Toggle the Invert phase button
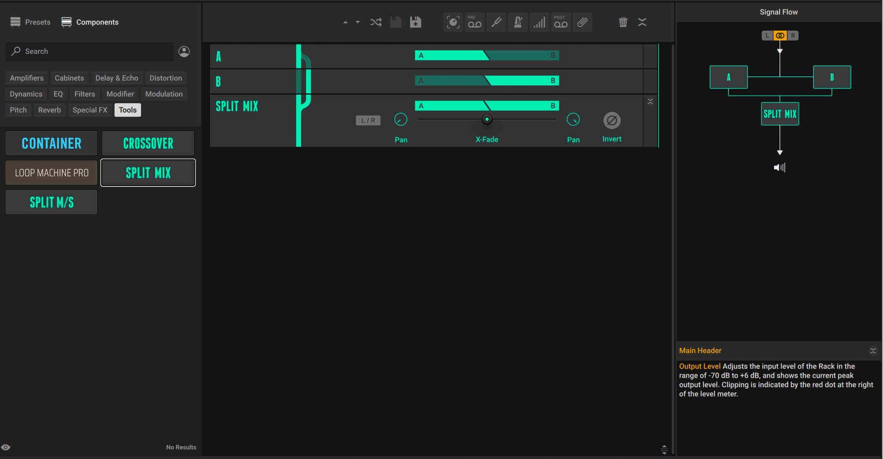 pyautogui.click(x=612, y=120)
